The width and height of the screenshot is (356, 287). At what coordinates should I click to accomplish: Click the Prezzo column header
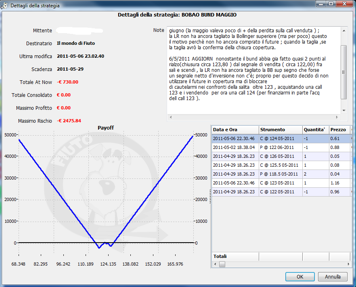coord(340,130)
